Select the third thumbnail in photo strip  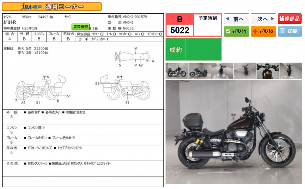click(222, 71)
